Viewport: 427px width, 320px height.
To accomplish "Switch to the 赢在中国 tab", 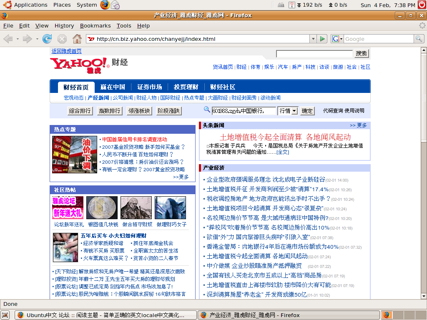I will pos(113,87).
